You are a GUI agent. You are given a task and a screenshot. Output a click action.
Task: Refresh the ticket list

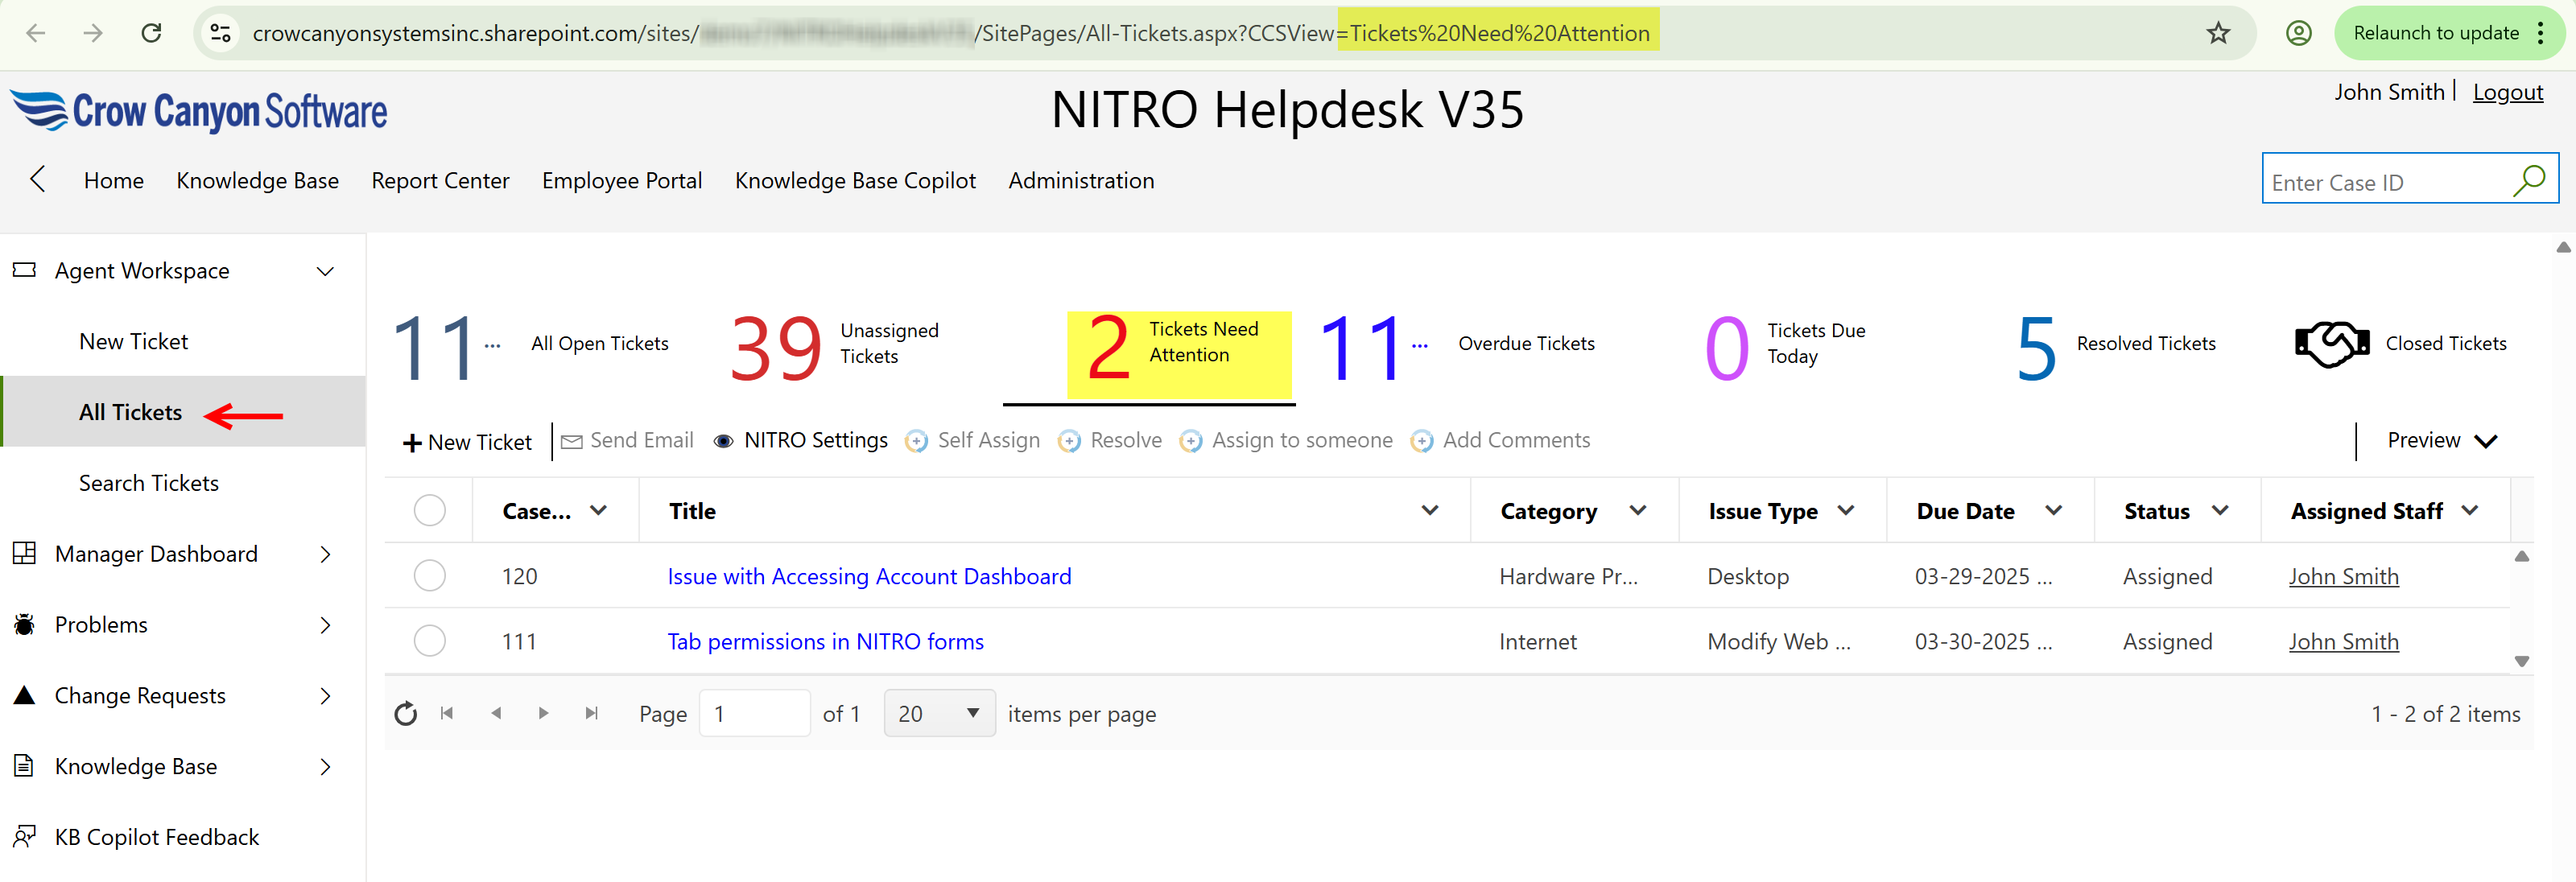point(406,713)
